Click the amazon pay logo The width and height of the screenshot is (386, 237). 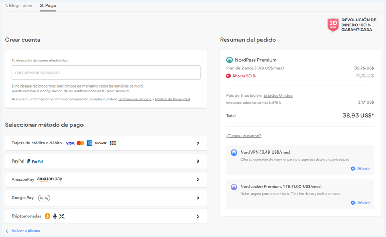(x=50, y=179)
